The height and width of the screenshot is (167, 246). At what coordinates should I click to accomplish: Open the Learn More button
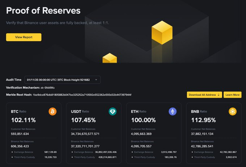coord(232,95)
